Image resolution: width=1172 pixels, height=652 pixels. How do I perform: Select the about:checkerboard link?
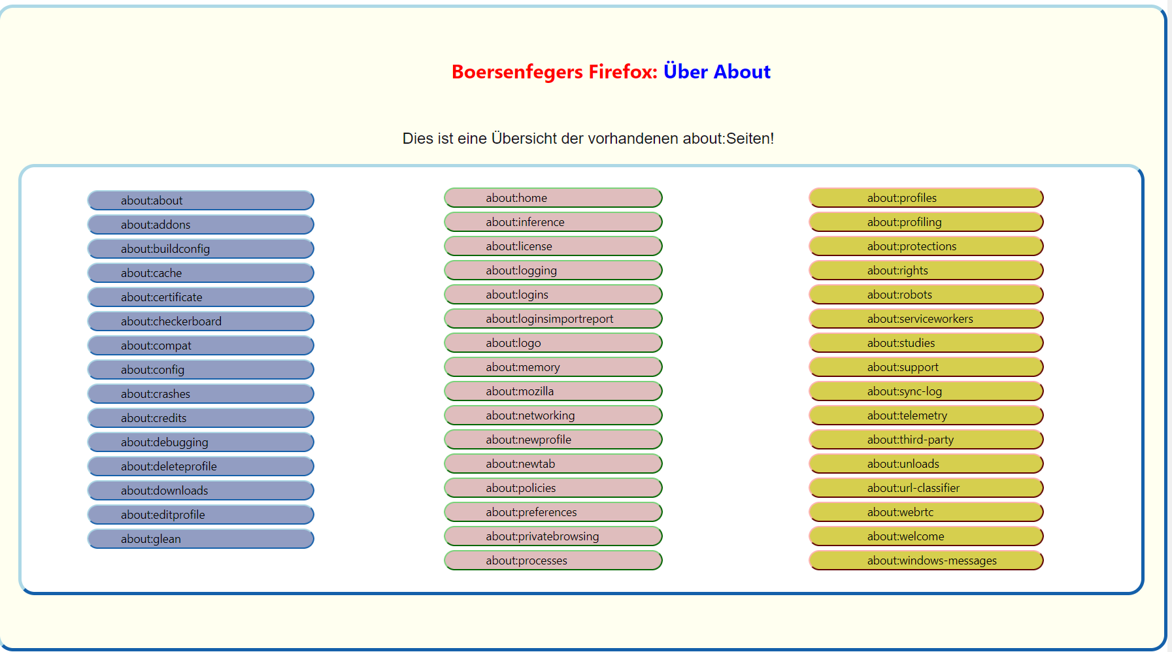pos(201,321)
